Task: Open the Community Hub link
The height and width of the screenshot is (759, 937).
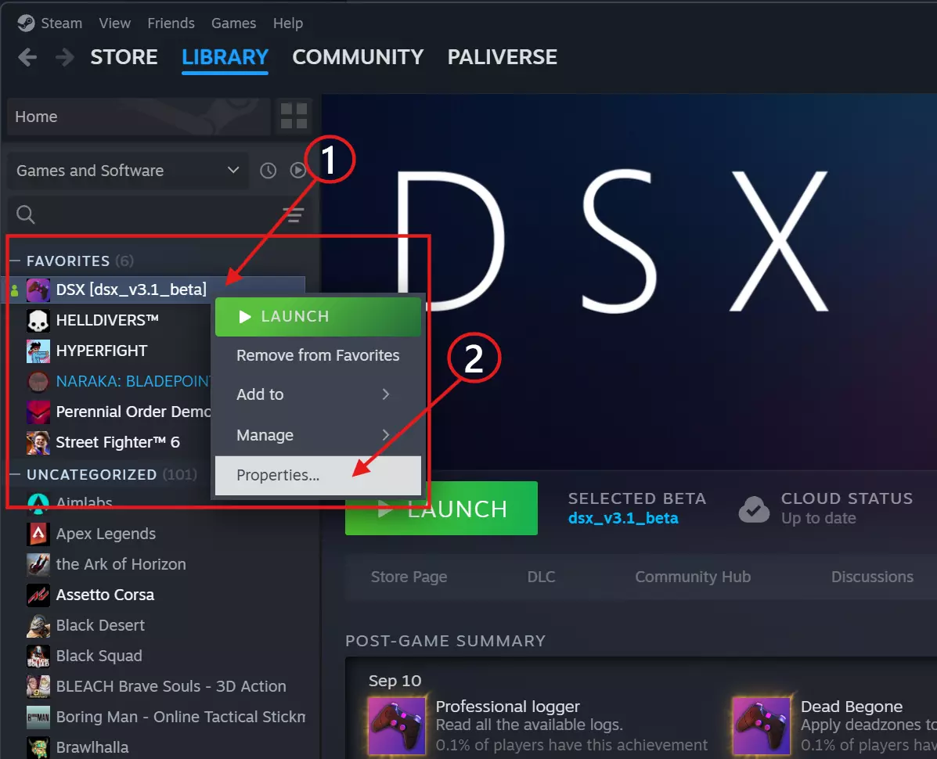Action: click(x=693, y=577)
